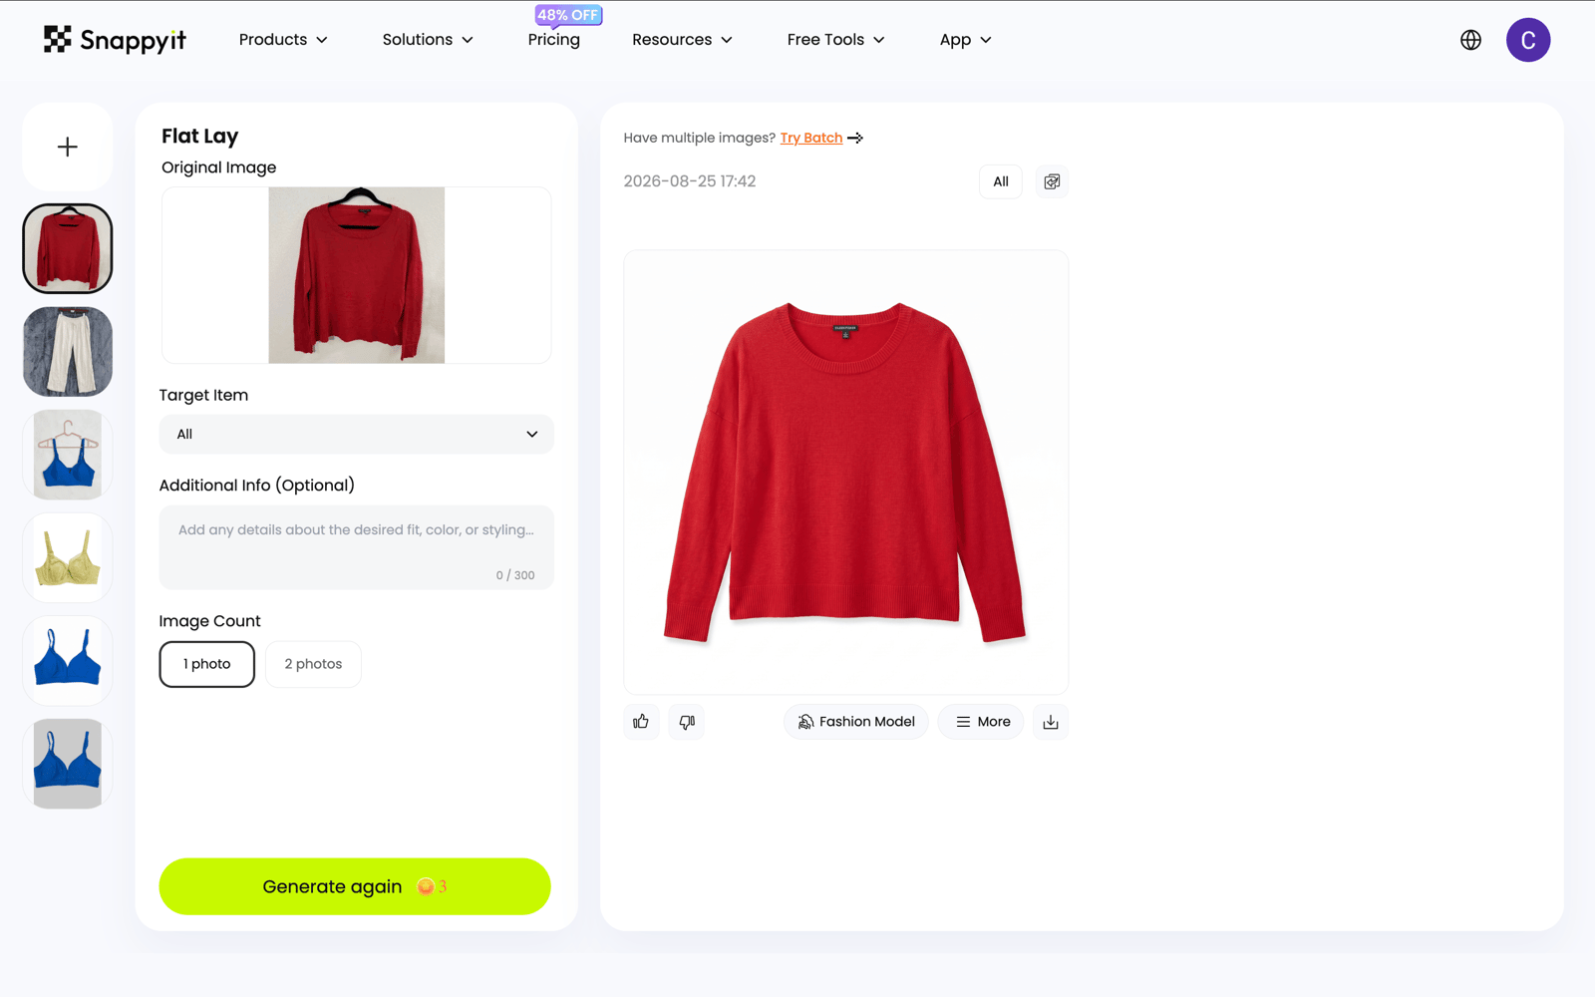The image size is (1595, 997).
Task: Open the More options menu
Action: (x=982, y=722)
